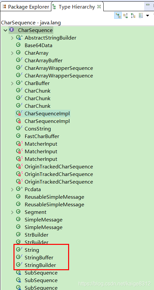This screenshot has height=290, width=154.
Task: Click the Pcdata abstract class icon
Action: pos(19,189)
